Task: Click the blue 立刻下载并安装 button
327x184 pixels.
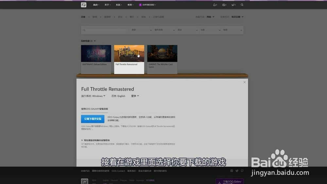Action: tap(93, 119)
